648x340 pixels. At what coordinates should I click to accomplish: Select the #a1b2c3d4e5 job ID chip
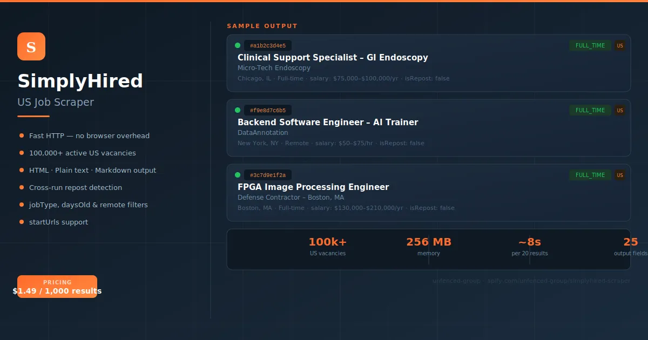[268, 46]
